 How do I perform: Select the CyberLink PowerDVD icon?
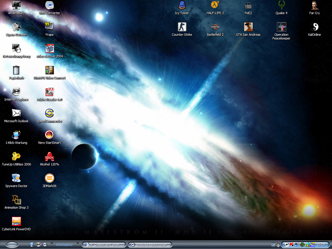click(16, 224)
